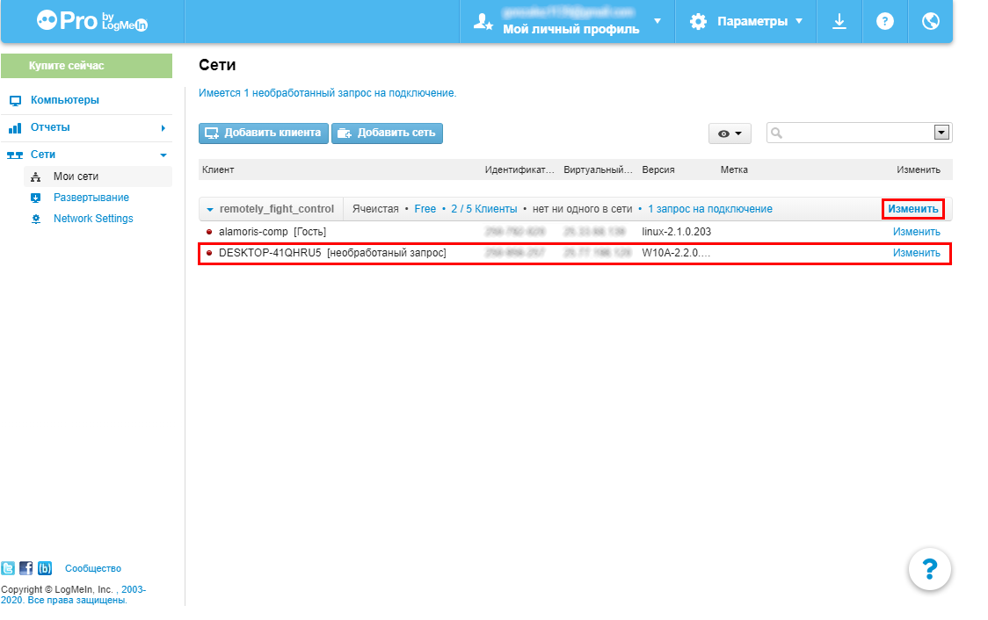Viewport: 988px width, 620px height.
Task: Open Компьютеры in the sidebar
Action: pyautogui.click(x=65, y=100)
